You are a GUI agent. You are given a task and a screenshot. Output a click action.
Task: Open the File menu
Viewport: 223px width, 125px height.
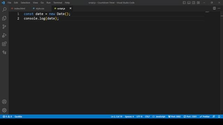9,3
